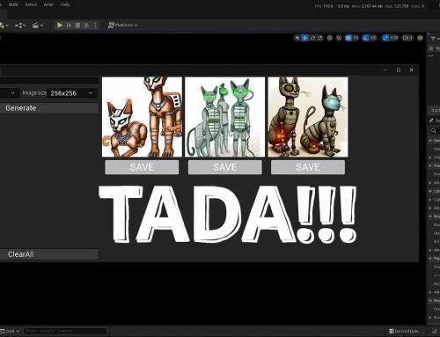This screenshot has width=440, height=337.
Task: Toggle scale snapping in viewport
Action: coord(385,38)
